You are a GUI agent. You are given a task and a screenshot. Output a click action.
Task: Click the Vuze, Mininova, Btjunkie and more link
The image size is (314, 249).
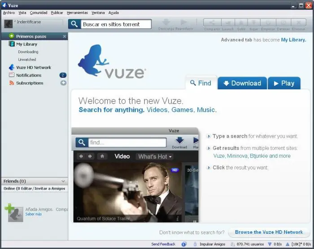pos(252,156)
